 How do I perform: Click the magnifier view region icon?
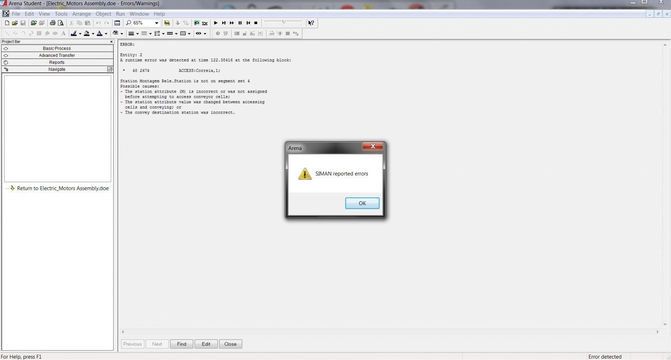tap(129, 23)
